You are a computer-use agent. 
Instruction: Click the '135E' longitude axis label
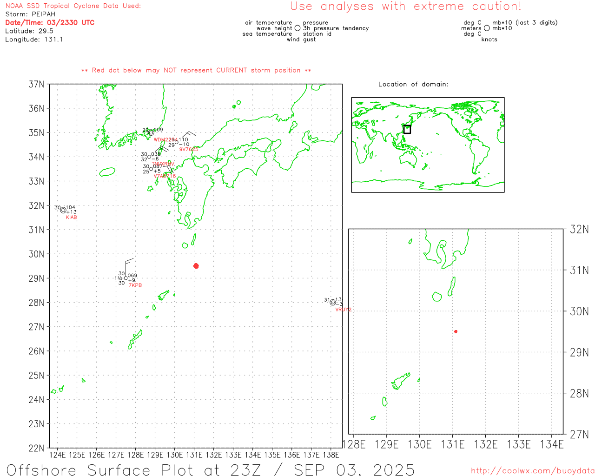click(272, 455)
